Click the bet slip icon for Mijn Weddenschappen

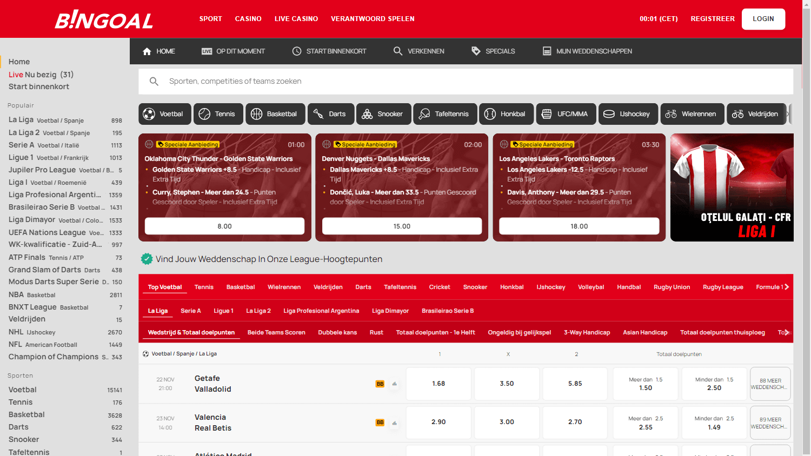pos(547,51)
